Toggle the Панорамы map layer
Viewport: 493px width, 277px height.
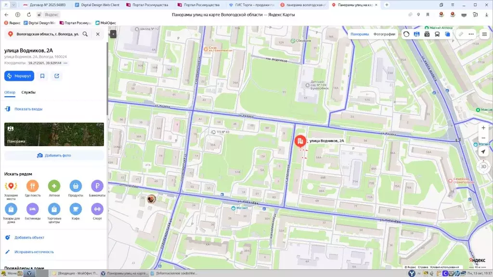pyautogui.click(x=360, y=34)
